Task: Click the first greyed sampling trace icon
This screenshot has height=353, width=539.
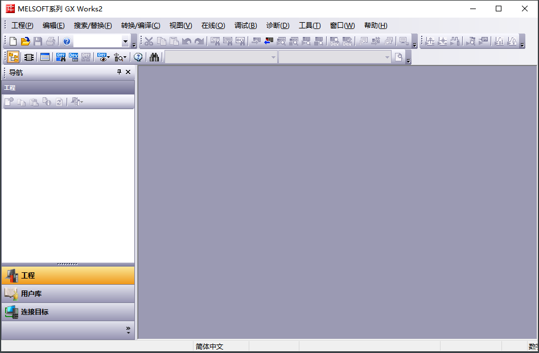Action: (430, 41)
